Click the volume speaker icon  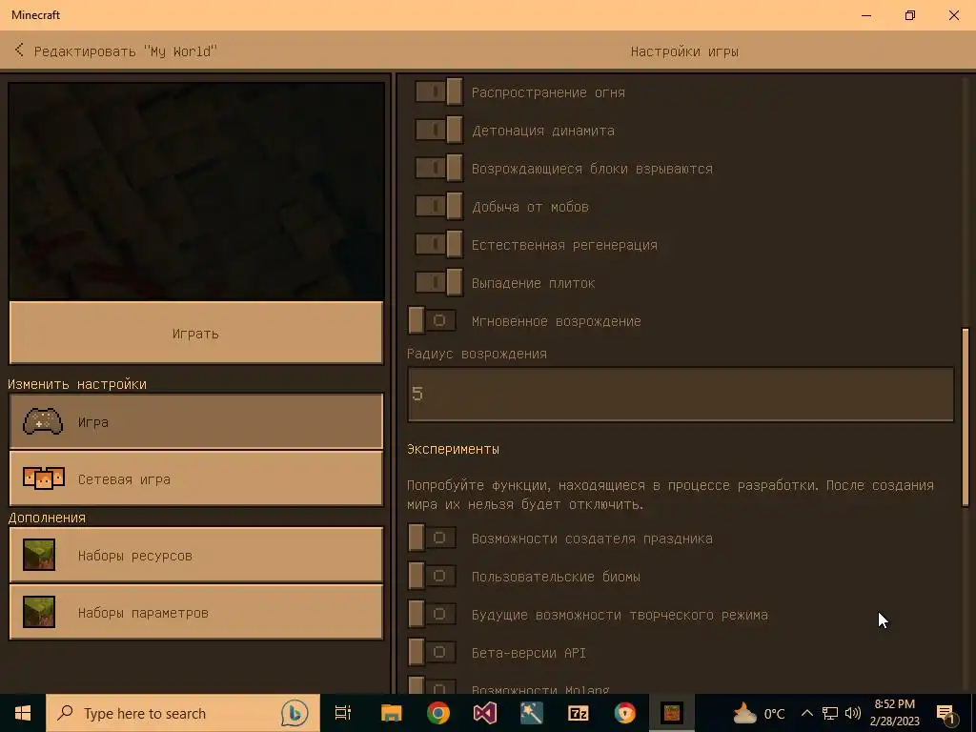(x=853, y=713)
